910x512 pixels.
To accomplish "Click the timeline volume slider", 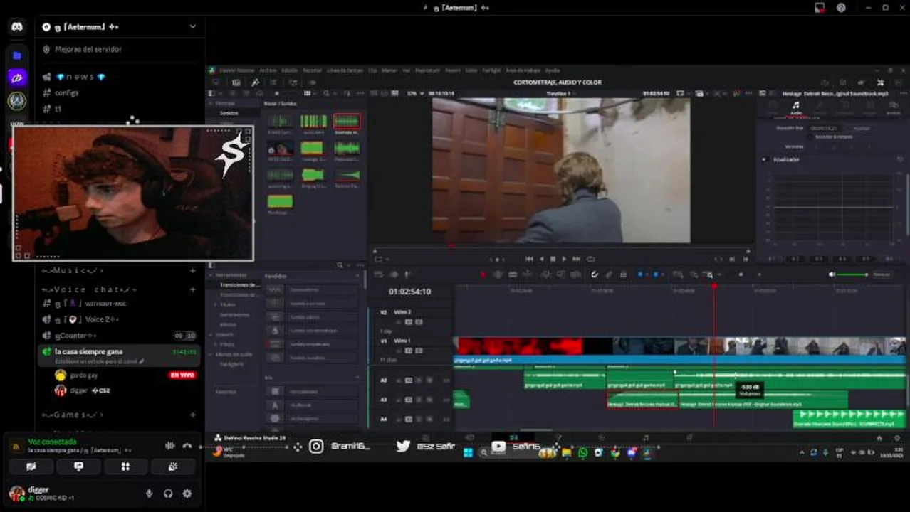I will pyautogui.click(x=854, y=274).
